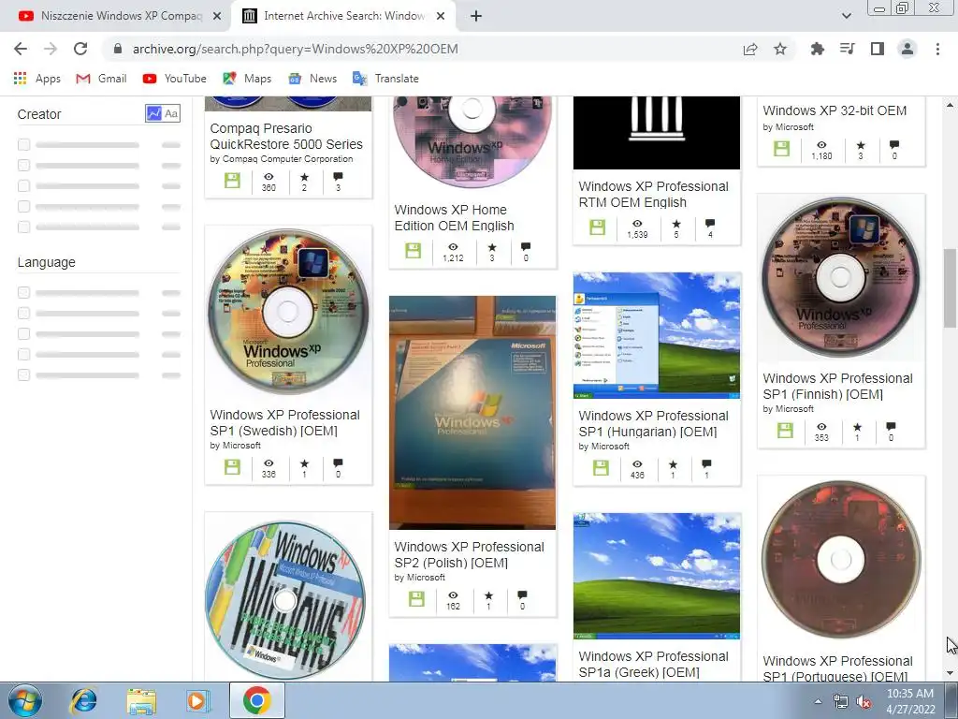Click the favorites star on RTM OEM English card

pyautogui.click(x=675, y=224)
